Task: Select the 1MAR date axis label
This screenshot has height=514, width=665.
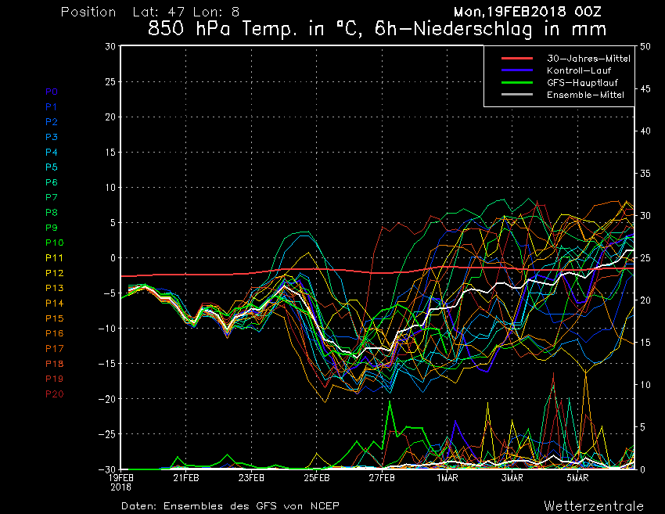Action: click(447, 477)
